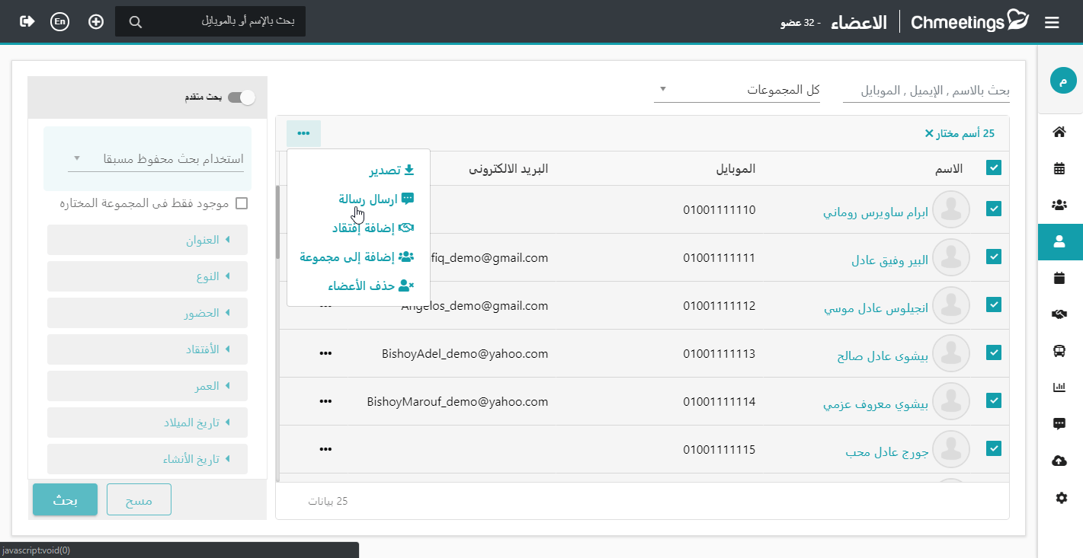1083x558 pixels.
Task: Toggle the بحث متقدم switch
Action: (241, 97)
